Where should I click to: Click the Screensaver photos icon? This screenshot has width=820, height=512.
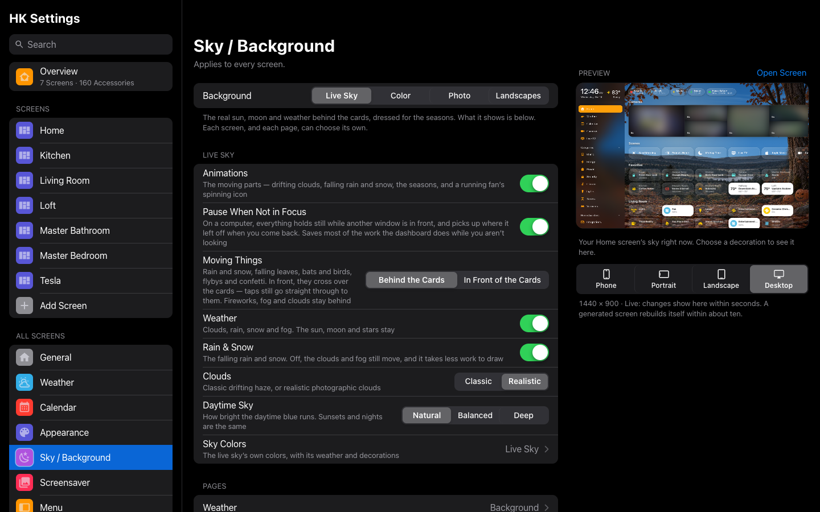pyautogui.click(x=24, y=482)
